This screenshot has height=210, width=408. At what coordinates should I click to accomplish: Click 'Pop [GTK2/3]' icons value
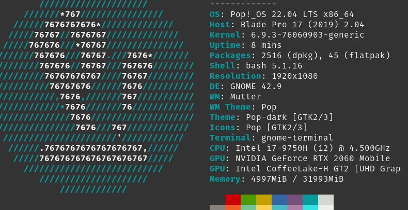pos(277,128)
